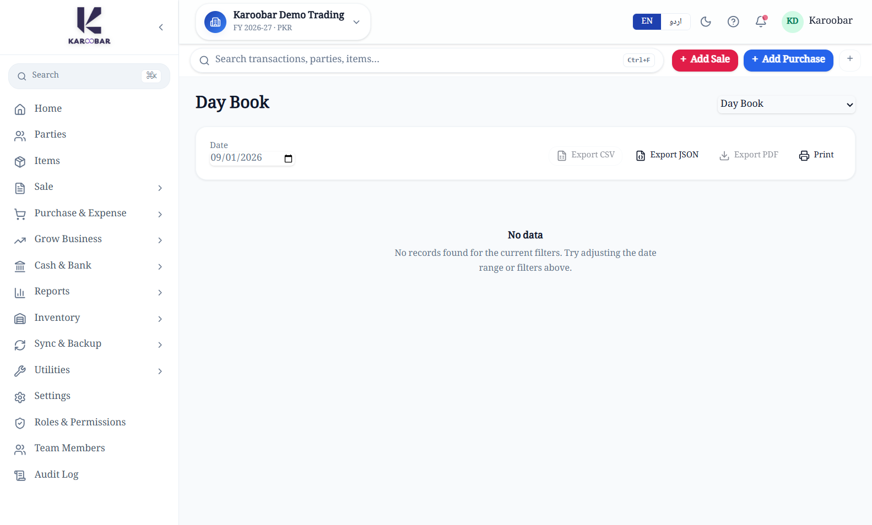Expand Grow Business section
This screenshot has height=525, width=872.
89,239
